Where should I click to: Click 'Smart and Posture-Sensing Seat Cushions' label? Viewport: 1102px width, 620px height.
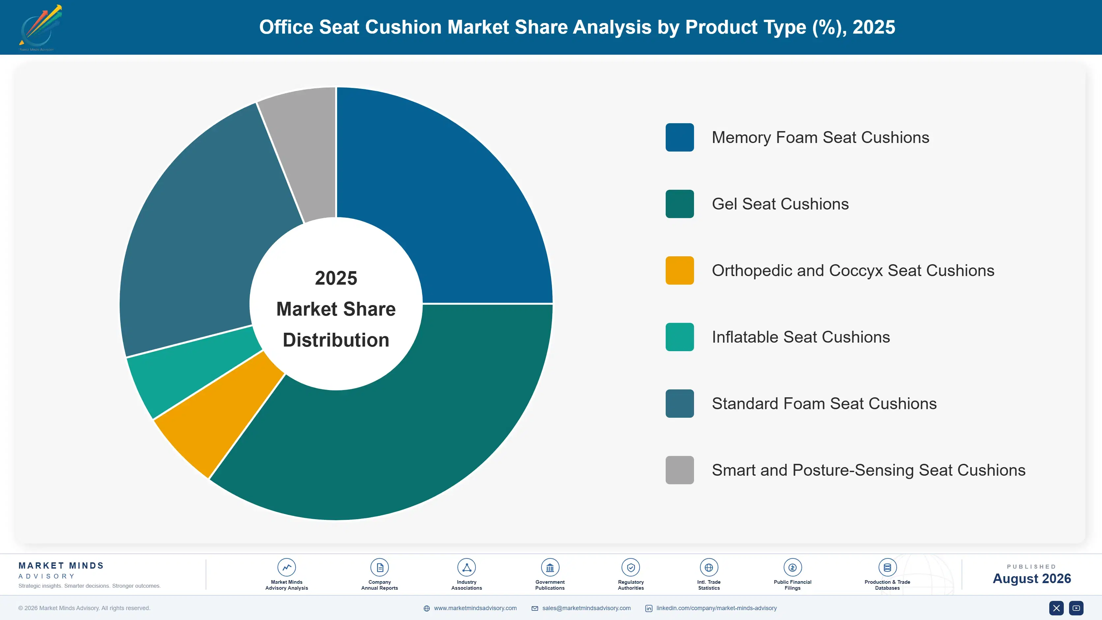pyautogui.click(x=868, y=470)
